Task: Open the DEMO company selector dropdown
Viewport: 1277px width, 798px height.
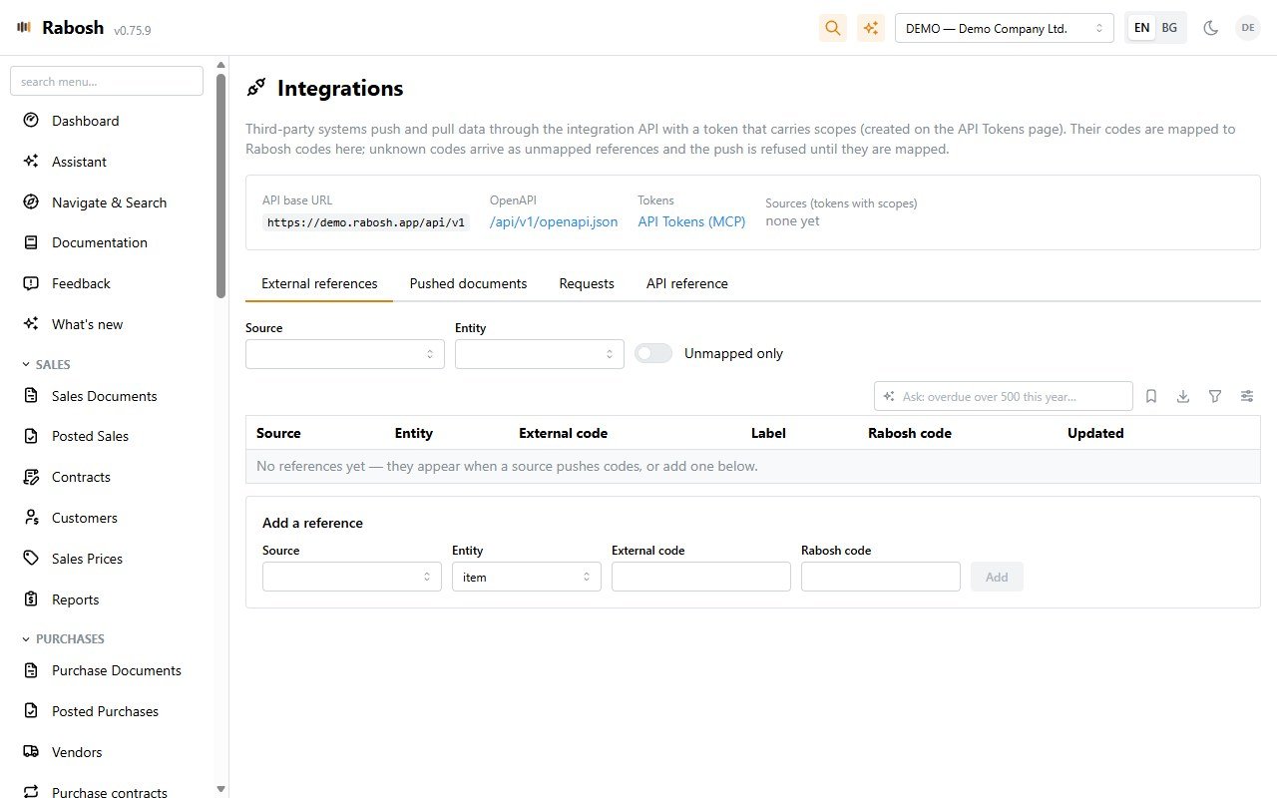Action: click(x=1005, y=28)
